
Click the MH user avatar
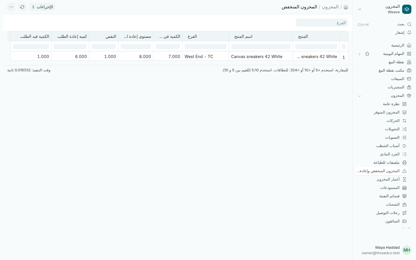(x=407, y=250)
